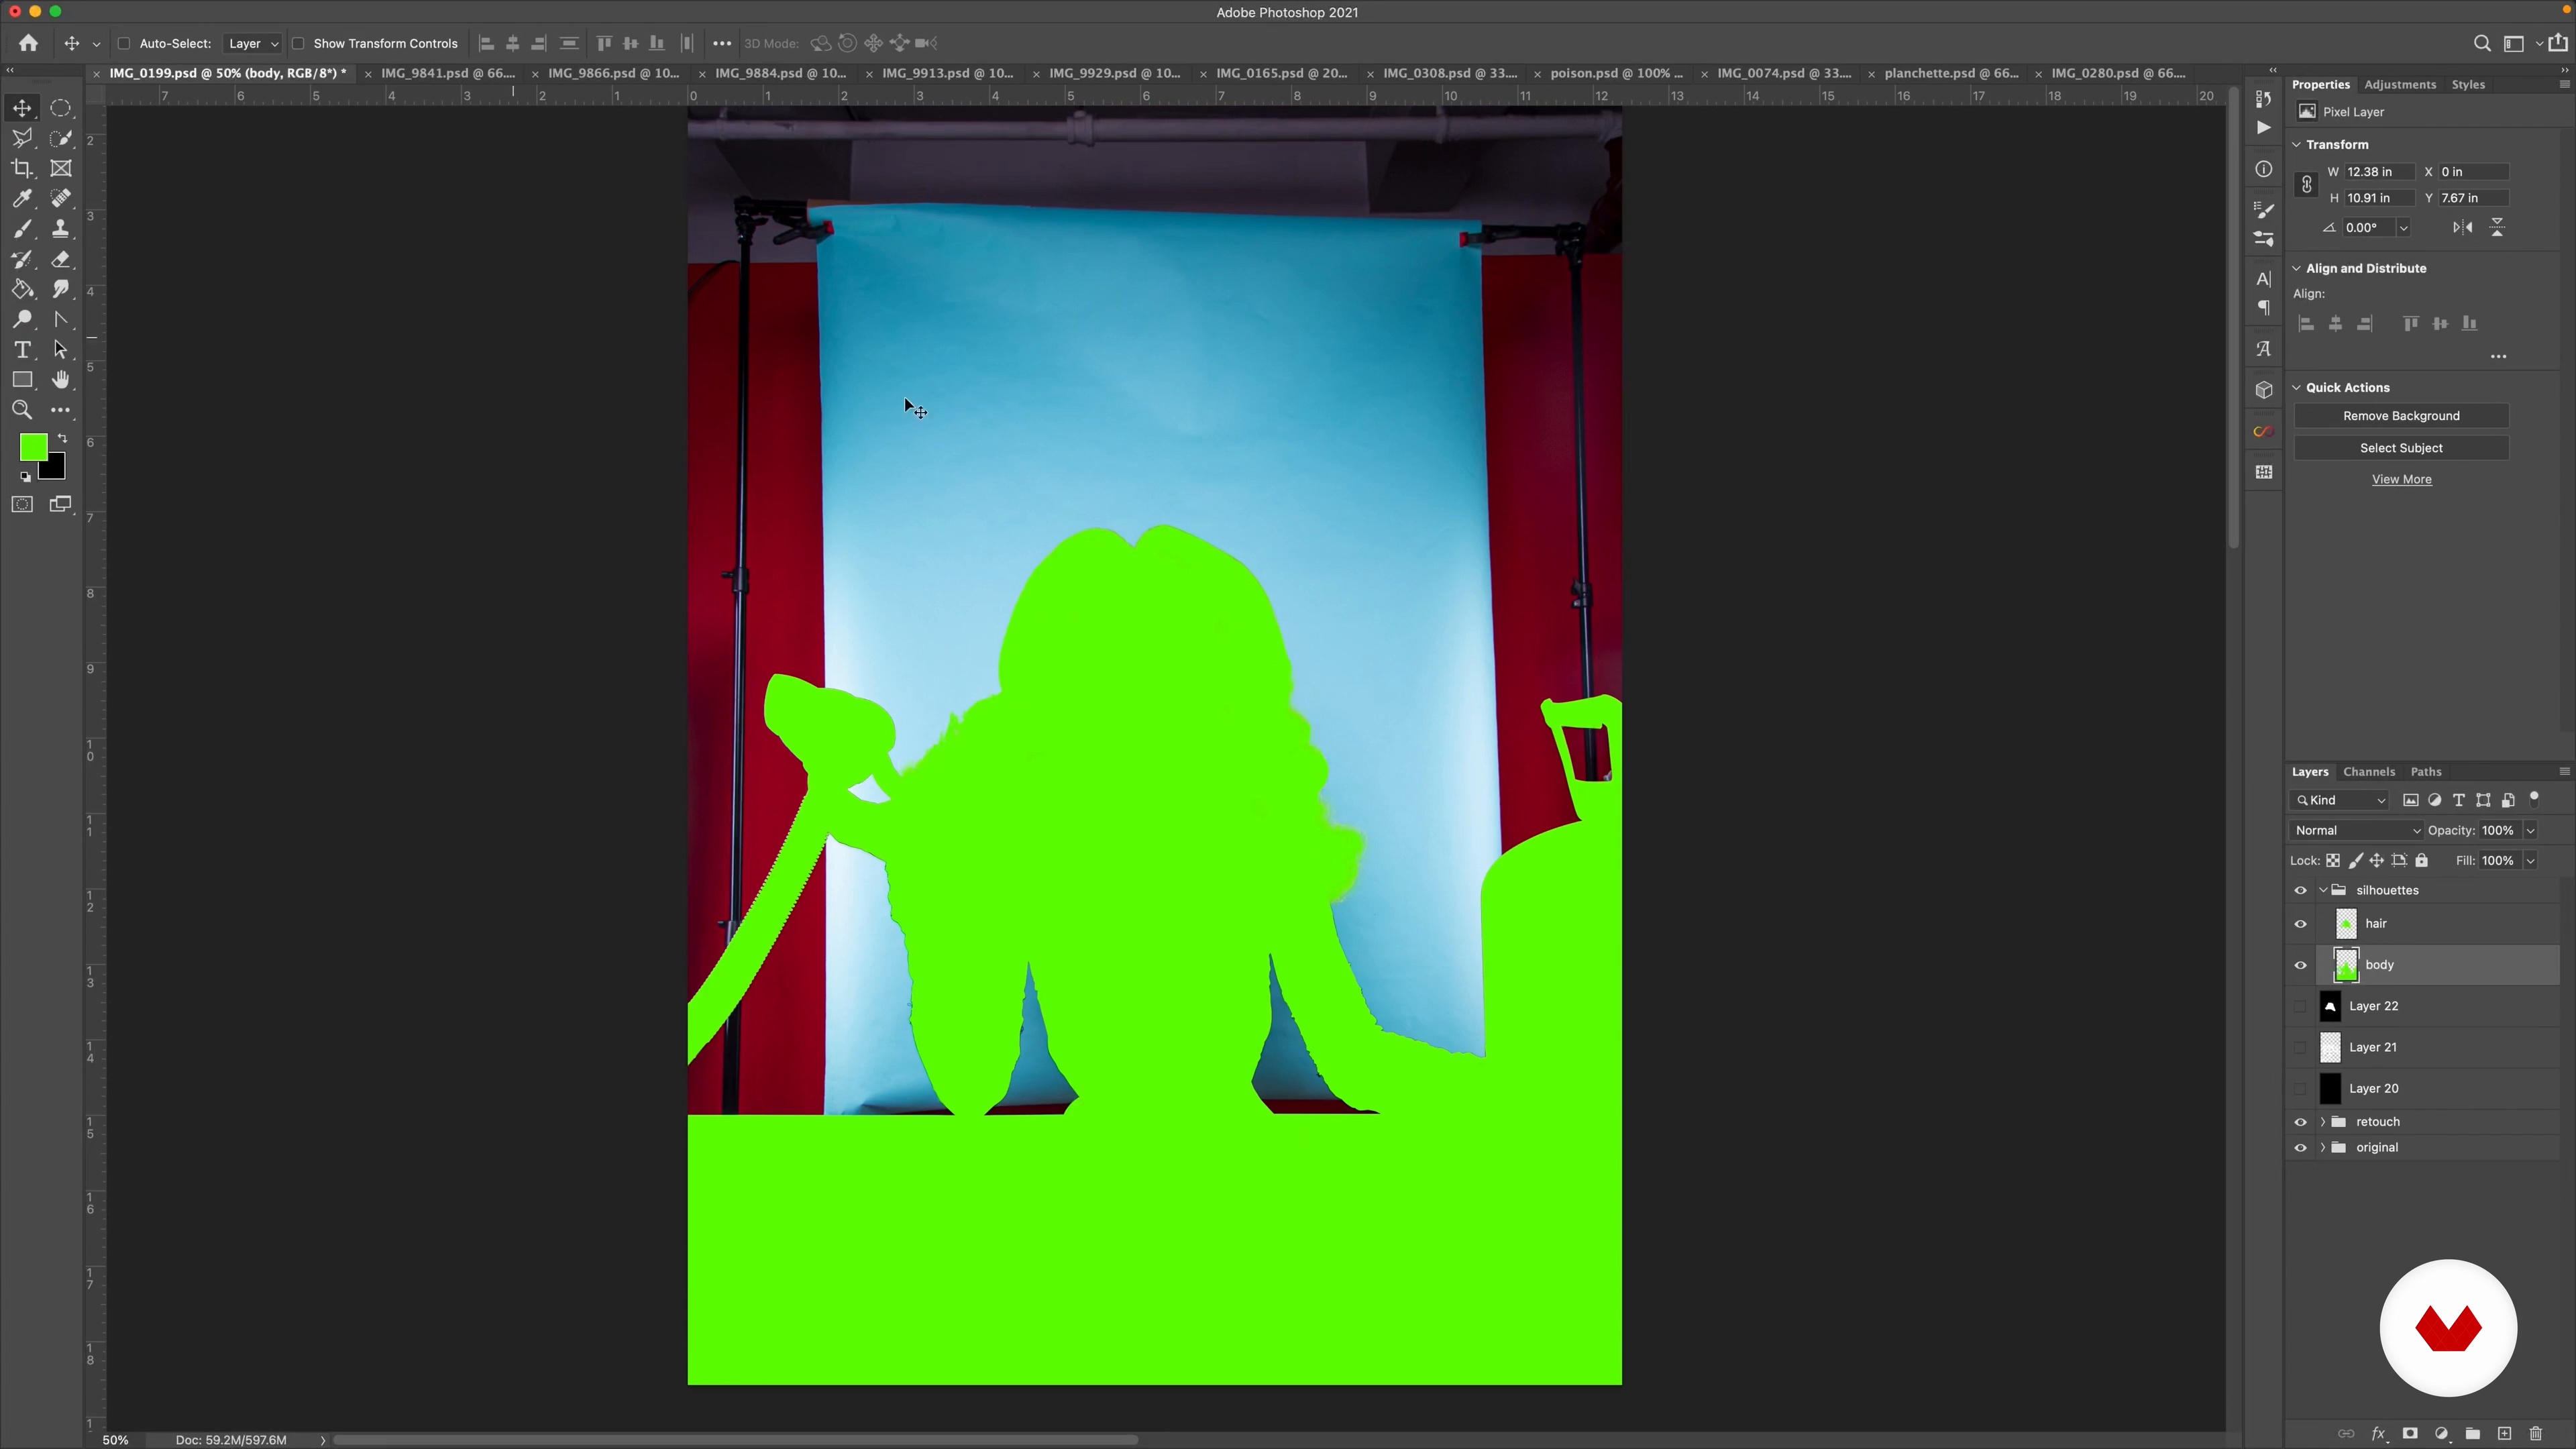The width and height of the screenshot is (2576, 1449).
Task: Open the search icon at top right
Action: point(2482,43)
